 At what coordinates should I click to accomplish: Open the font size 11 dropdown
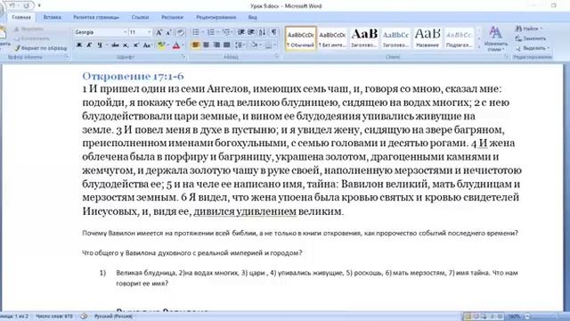149,32
